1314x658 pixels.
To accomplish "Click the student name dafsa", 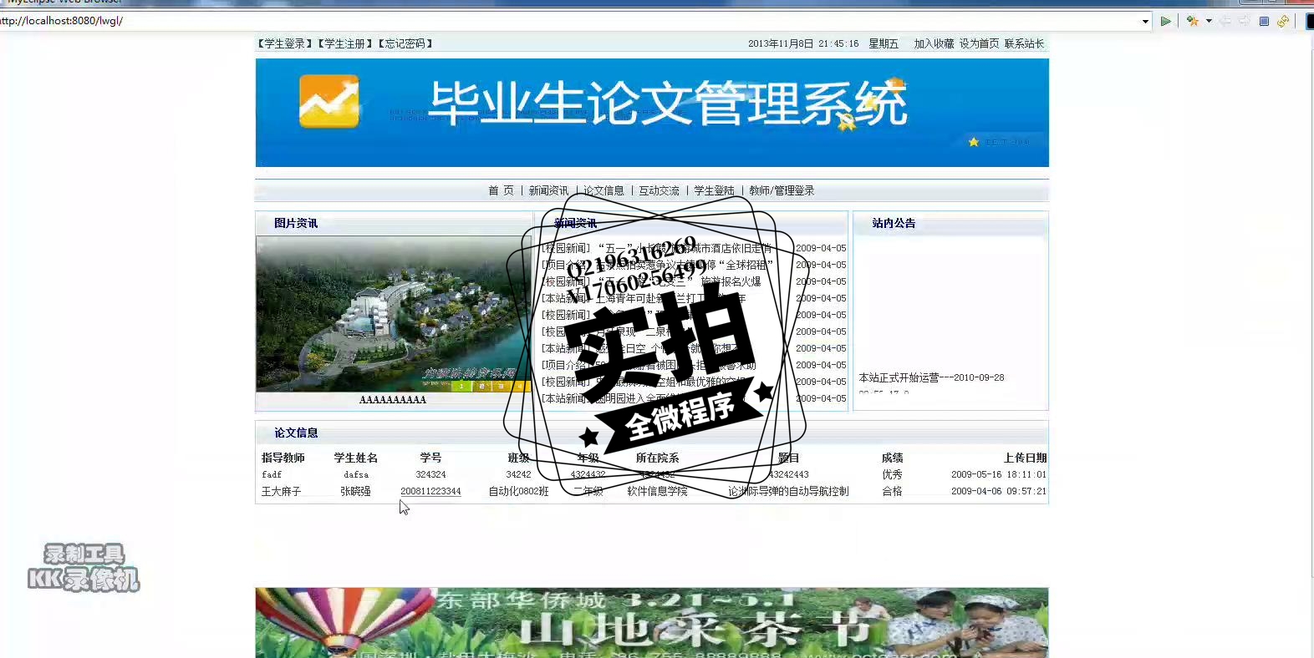I will pos(356,474).
